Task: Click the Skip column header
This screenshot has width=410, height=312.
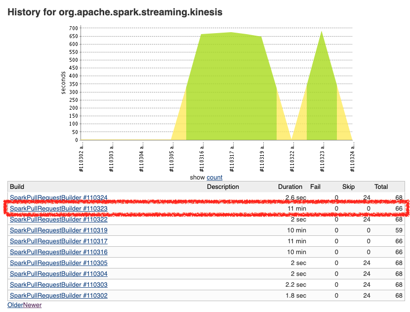Action: tap(349, 186)
